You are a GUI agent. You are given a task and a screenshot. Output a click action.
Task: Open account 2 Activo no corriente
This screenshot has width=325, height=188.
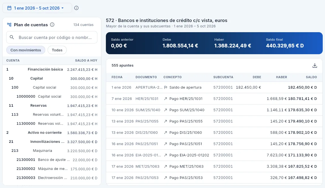(52, 133)
